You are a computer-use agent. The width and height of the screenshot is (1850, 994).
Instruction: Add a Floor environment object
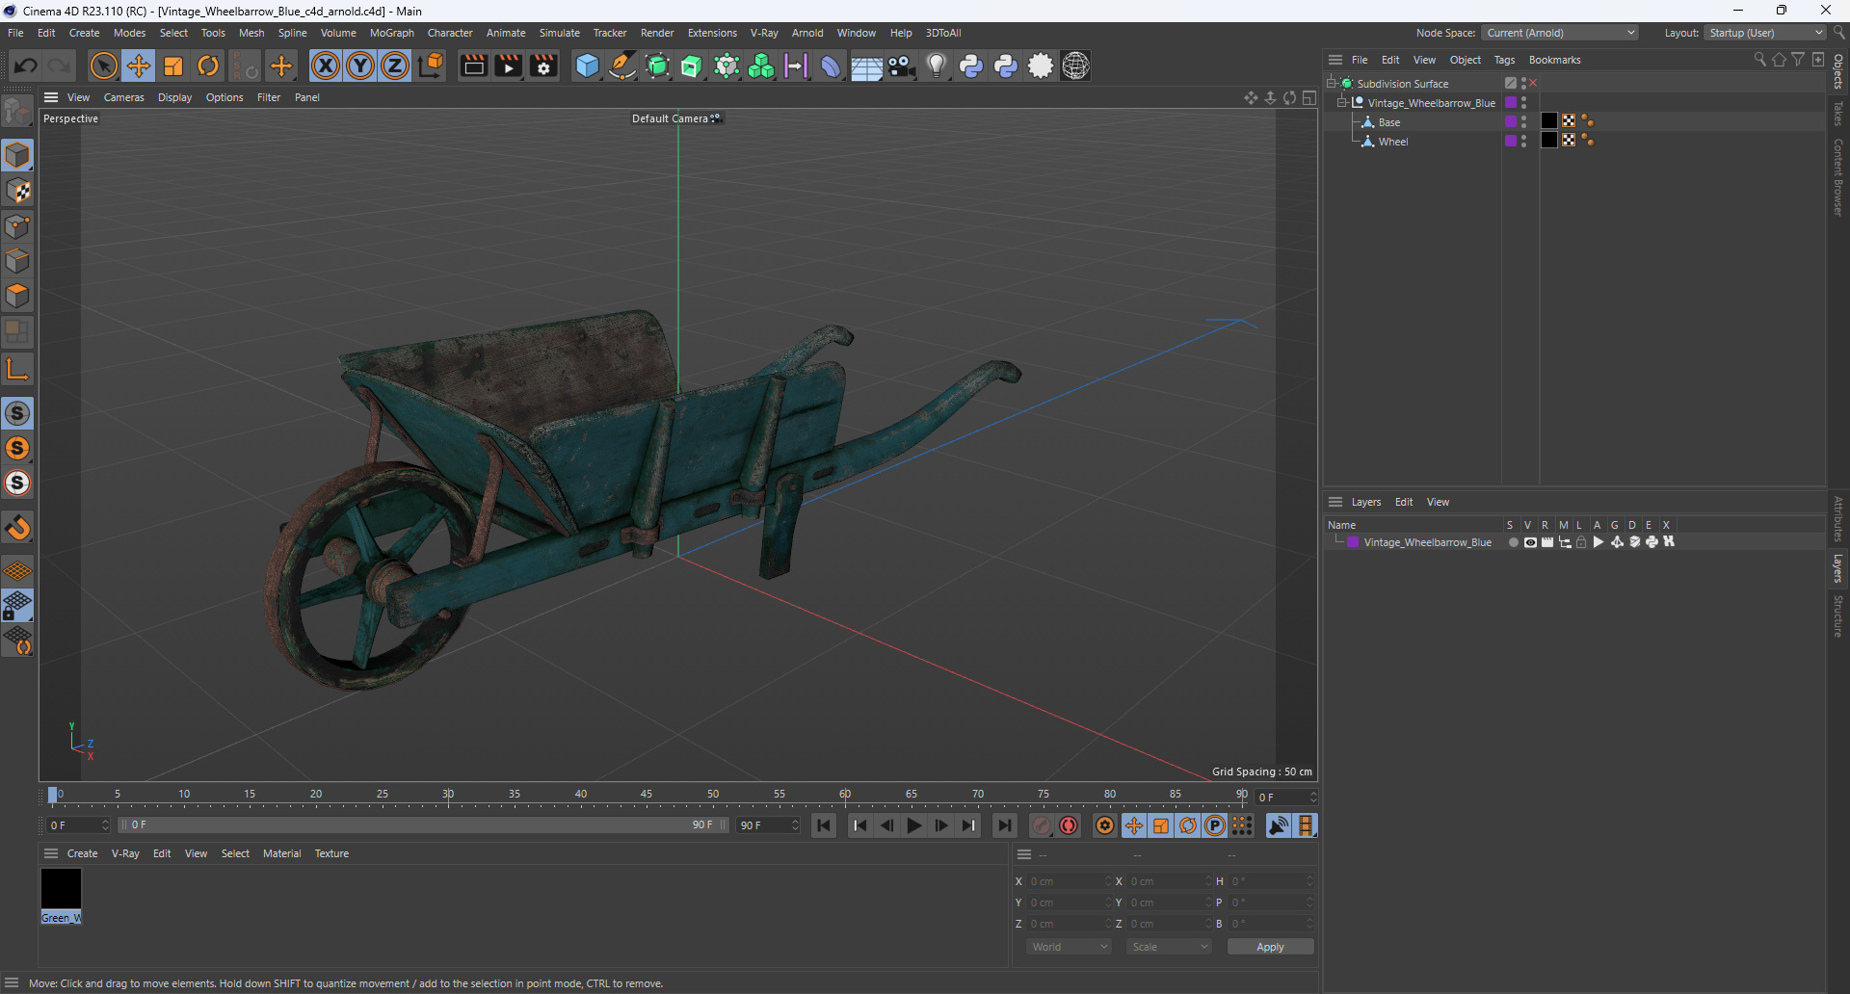coord(866,65)
